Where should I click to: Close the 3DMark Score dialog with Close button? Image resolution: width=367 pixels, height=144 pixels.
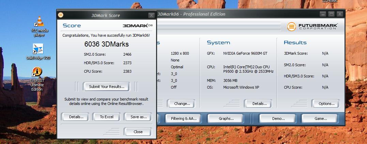click(138, 132)
